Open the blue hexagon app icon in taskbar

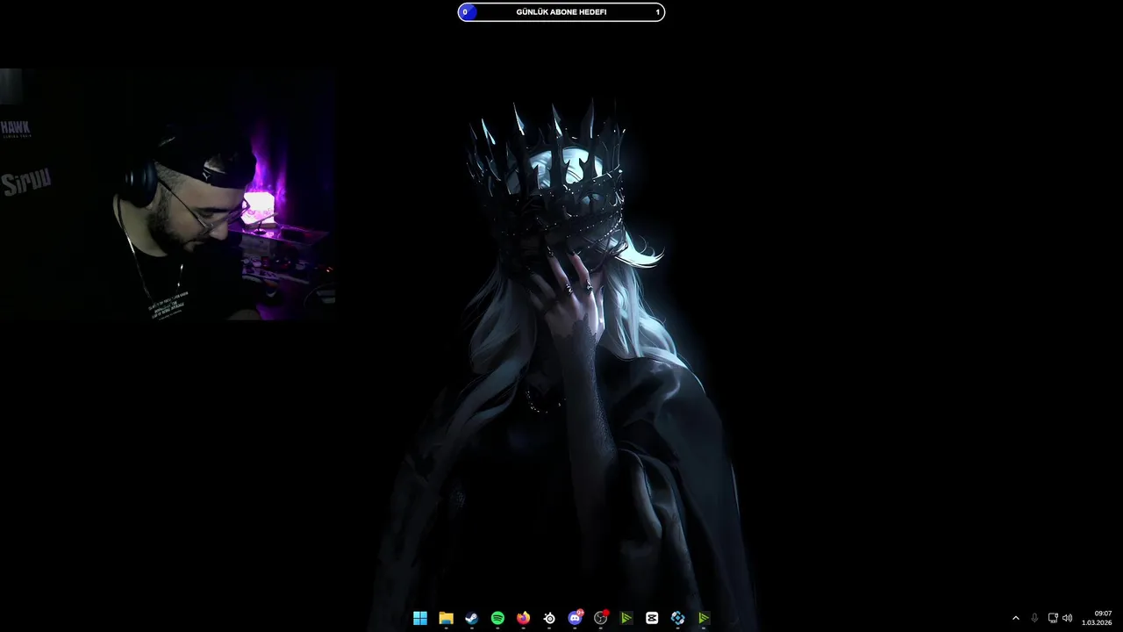[x=678, y=618]
